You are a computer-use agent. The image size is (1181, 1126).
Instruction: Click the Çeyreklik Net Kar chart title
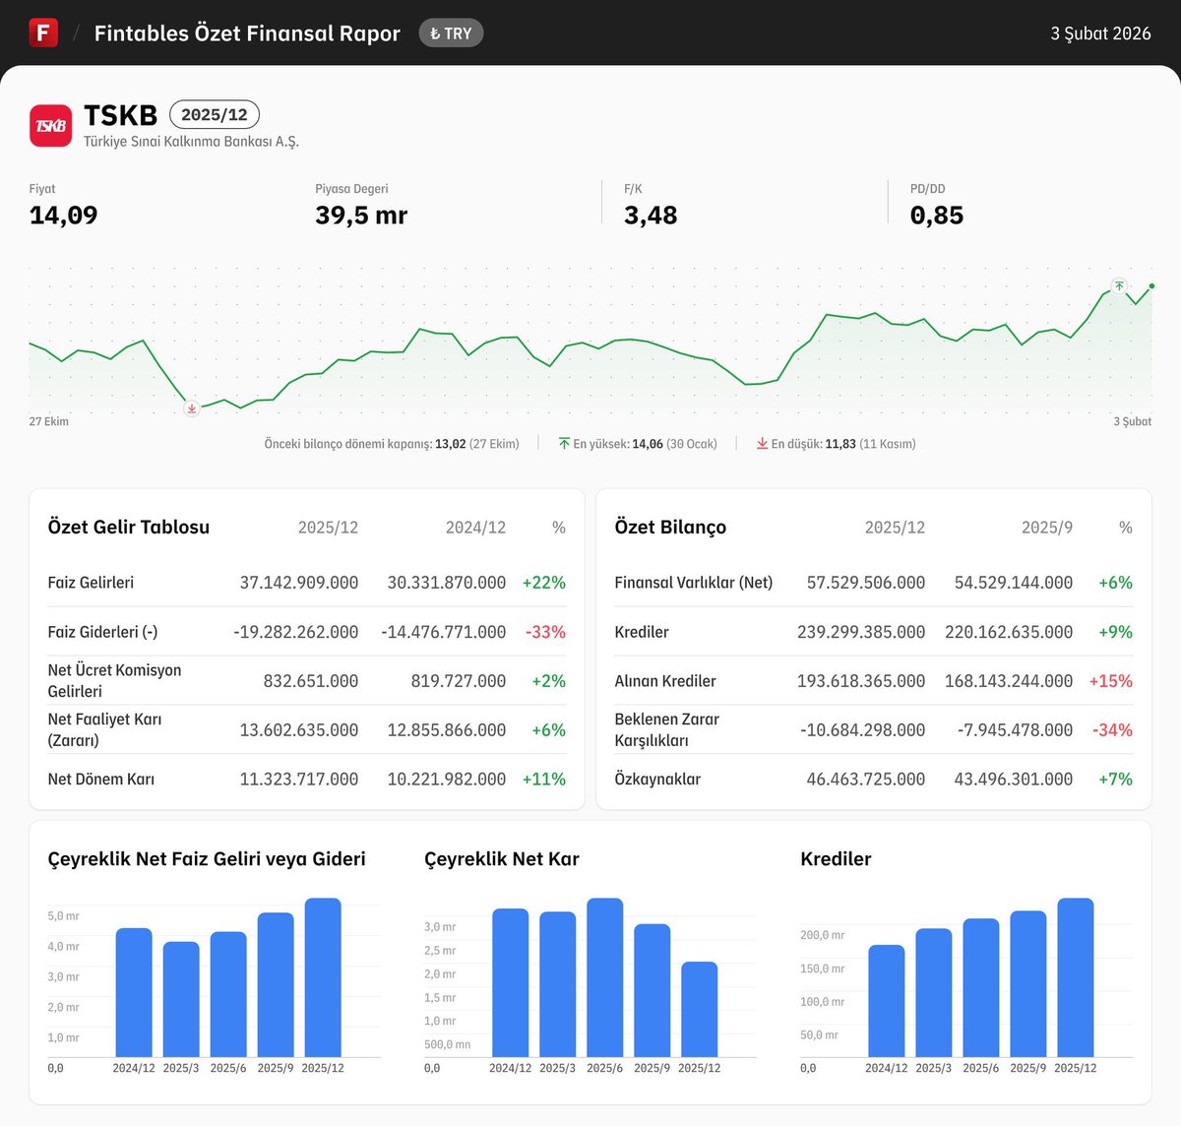tap(502, 859)
